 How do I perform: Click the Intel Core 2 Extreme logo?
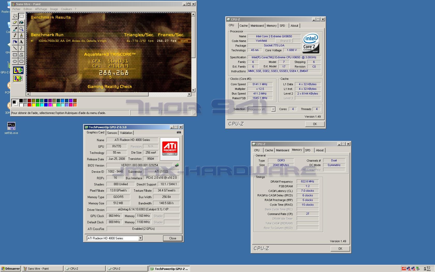pyautogui.click(x=311, y=43)
